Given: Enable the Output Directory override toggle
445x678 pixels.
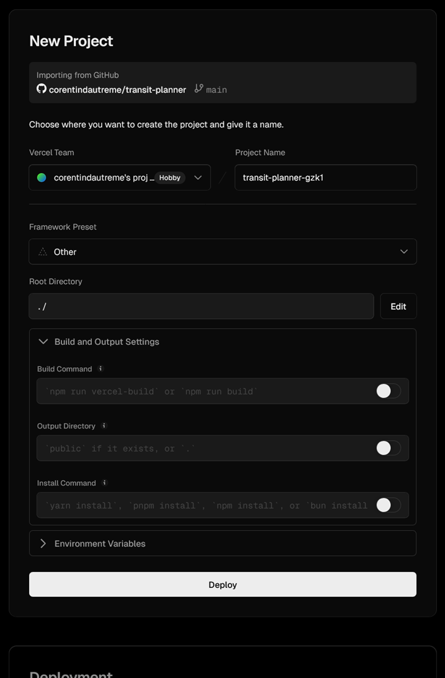Looking at the screenshot, I should click(x=389, y=448).
